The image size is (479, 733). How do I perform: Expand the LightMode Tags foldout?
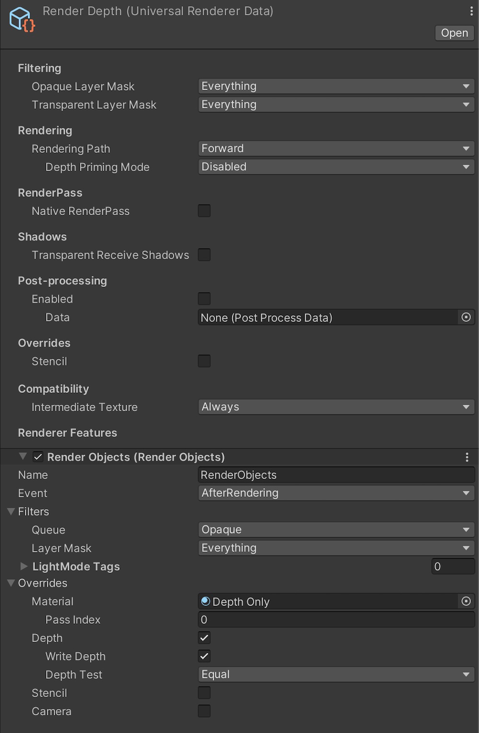tap(24, 566)
